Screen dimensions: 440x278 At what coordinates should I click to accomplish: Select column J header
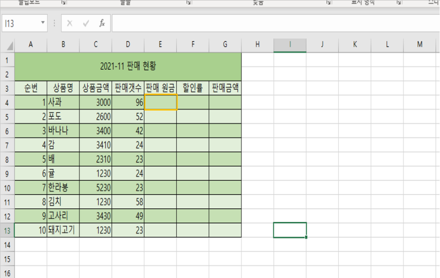(x=322, y=44)
